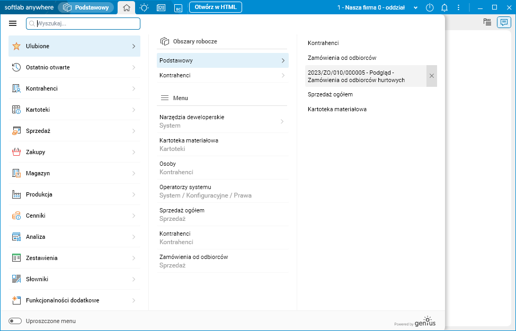Expand the Zakupy chevron arrow

(x=134, y=152)
